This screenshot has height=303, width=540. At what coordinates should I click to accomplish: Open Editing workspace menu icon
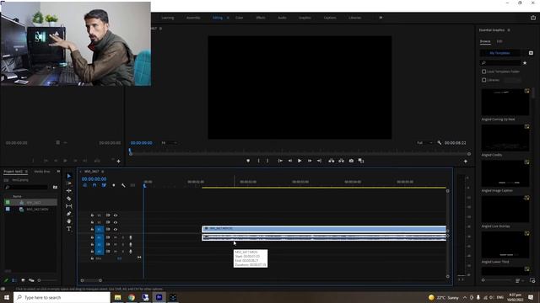click(x=228, y=18)
